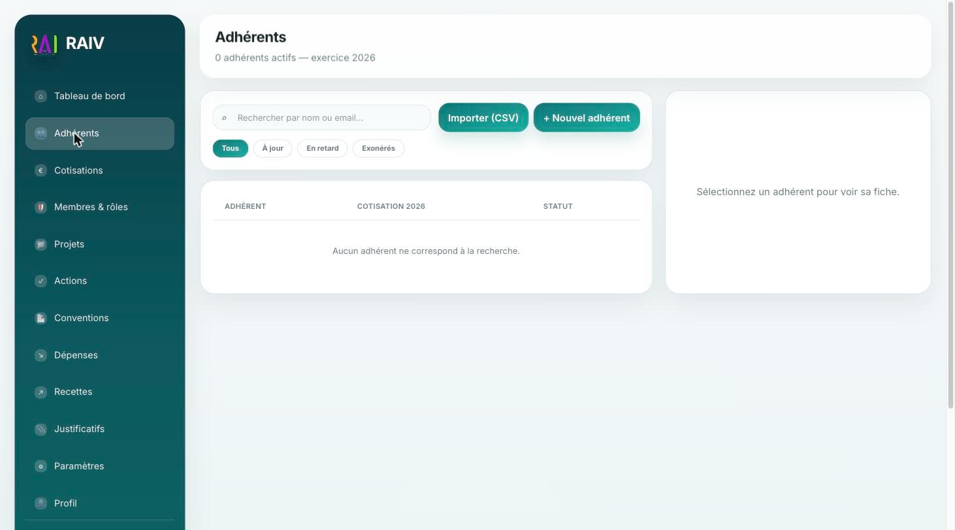Open the Projets folder icon
Screen dimensions: 955x530
40,244
